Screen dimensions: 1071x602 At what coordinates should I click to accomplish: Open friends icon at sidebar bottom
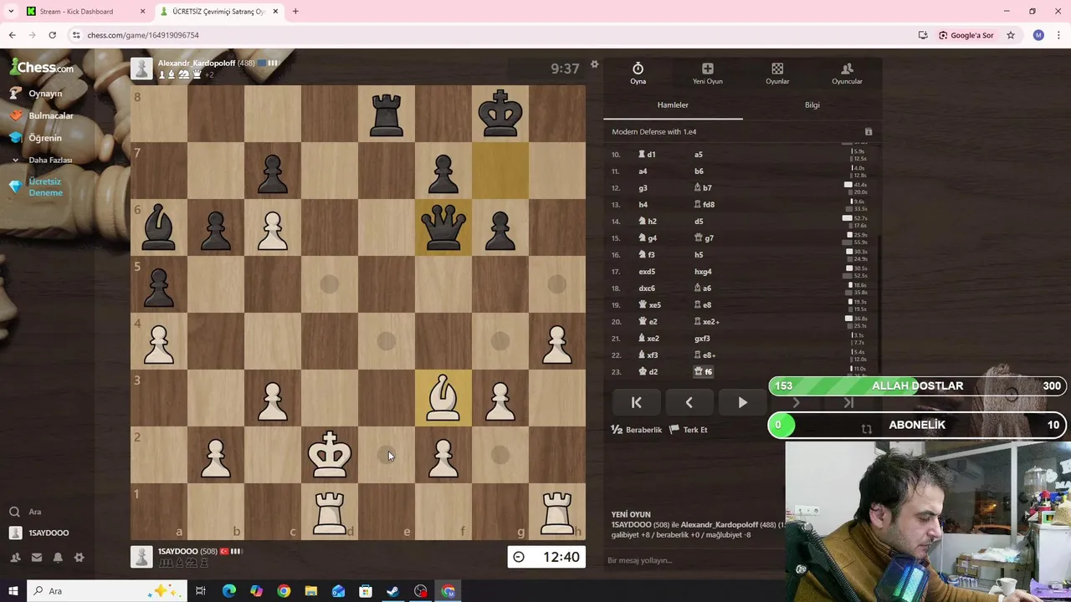click(x=15, y=558)
